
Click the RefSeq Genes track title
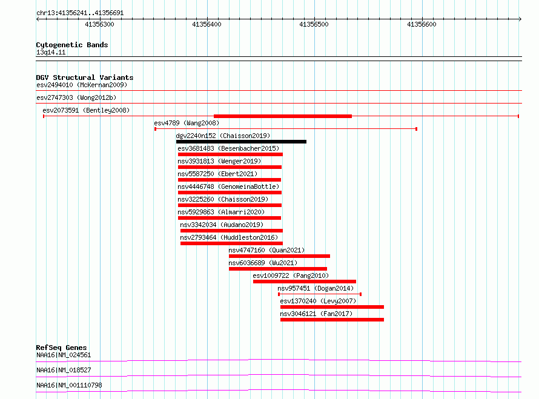(61, 348)
